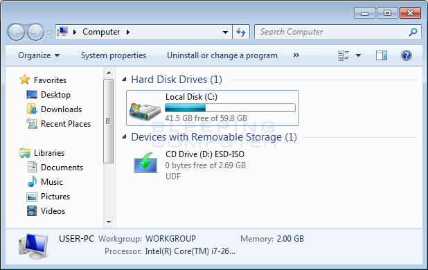Click the computer icon in address bar

62,32
